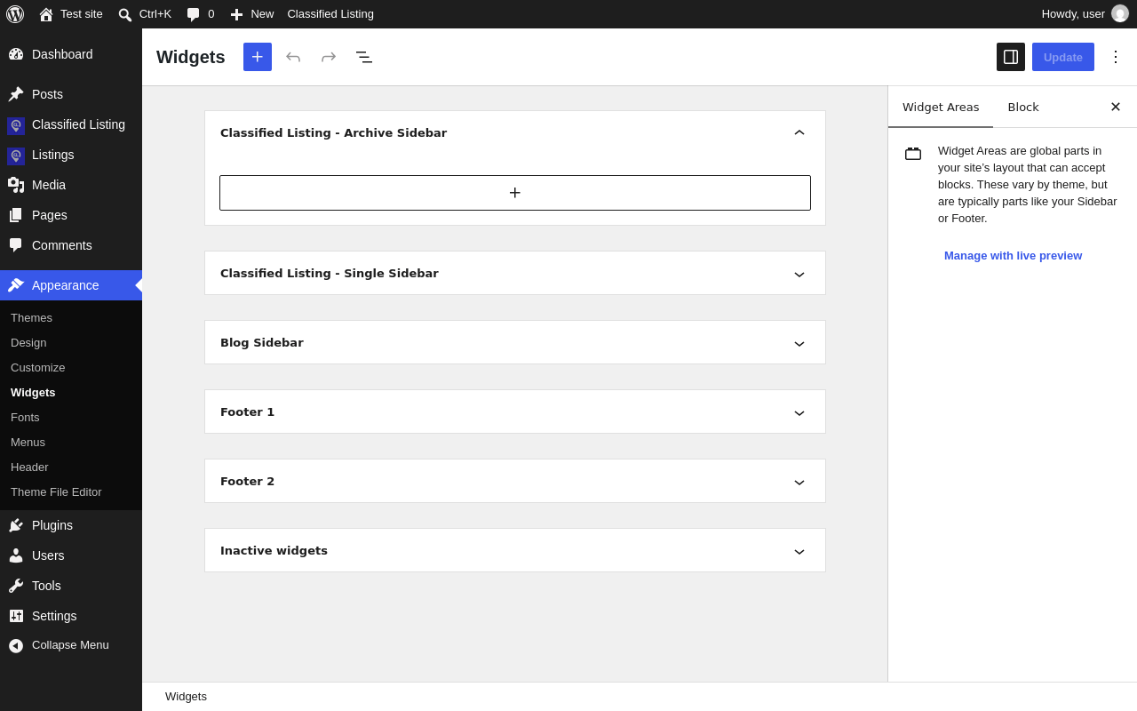Click the user avatar next to Howdy

point(1120,13)
